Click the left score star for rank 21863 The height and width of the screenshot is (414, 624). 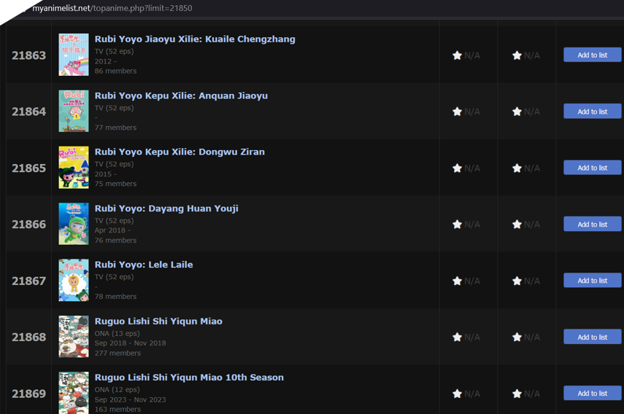458,55
